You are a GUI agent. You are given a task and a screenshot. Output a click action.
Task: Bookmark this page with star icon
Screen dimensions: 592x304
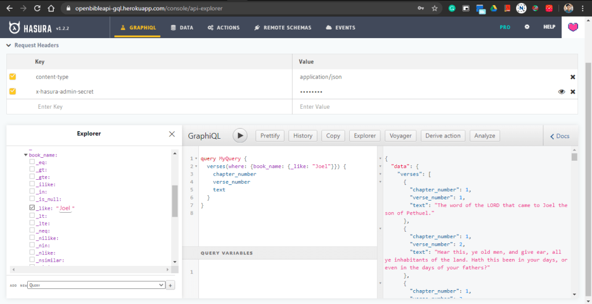[x=435, y=9]
